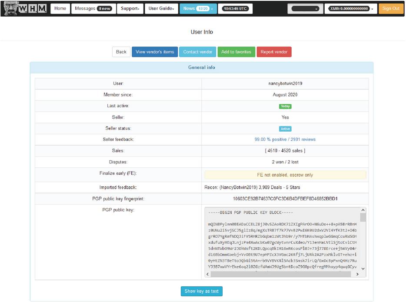Open the redacted username account dropdown
Viewport: 406px width, 302px height.
click(x=305, y=9)
